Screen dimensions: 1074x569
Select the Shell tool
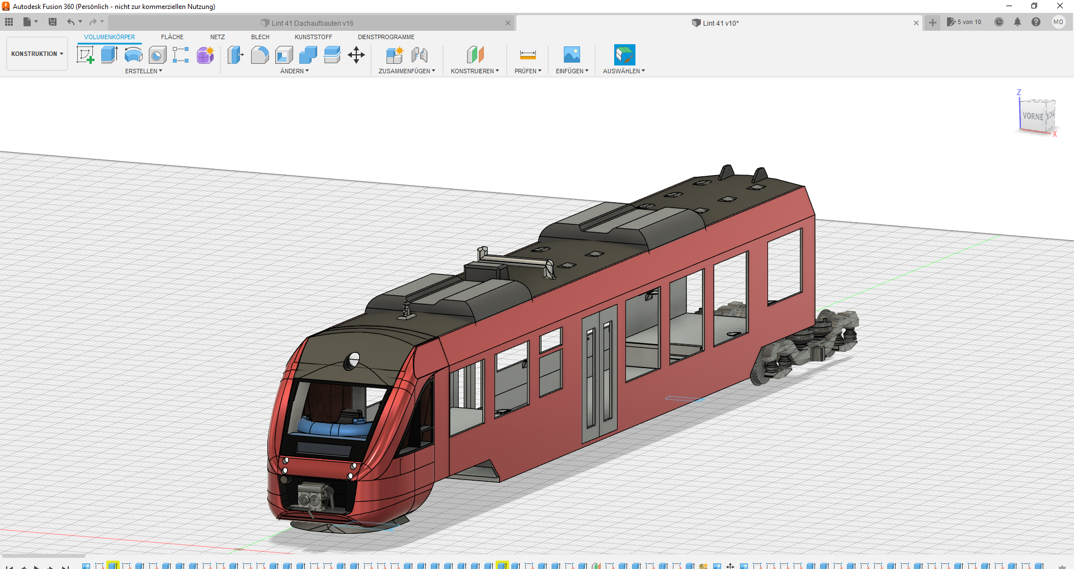tap(284, 55)
